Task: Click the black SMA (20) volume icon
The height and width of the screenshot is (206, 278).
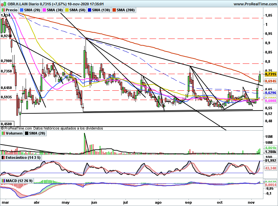Action: coord(27,133)
